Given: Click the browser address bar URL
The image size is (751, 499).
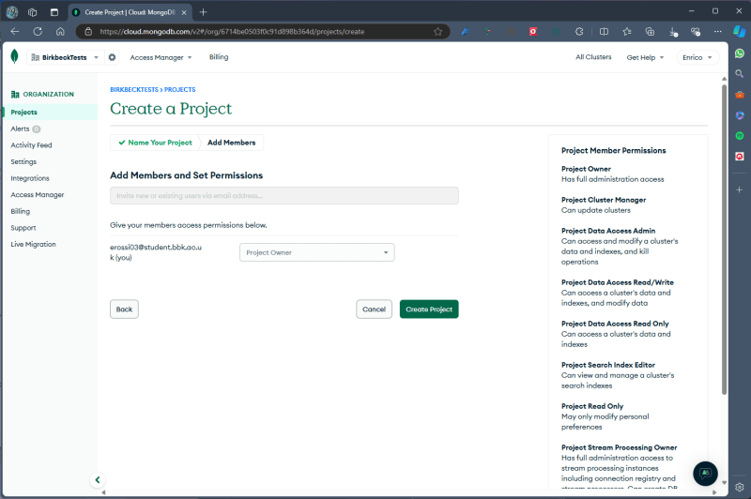Looking at the screenshot, I should [x=232, y=32].
